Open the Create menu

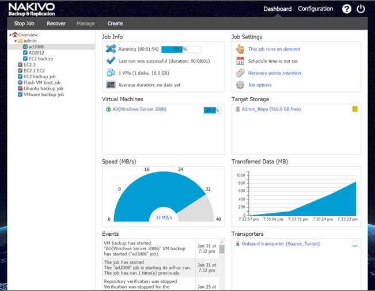115,24
